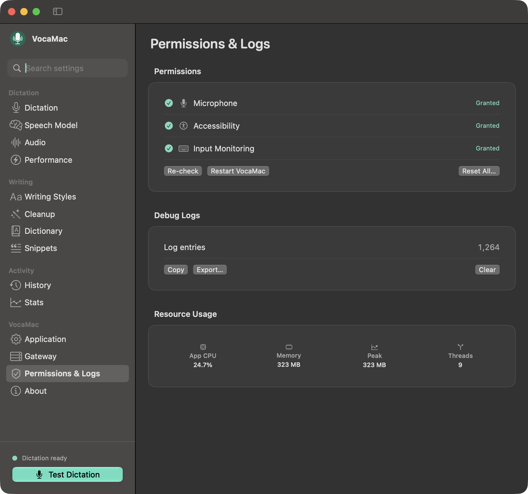Image resolution: width=528 pixels, height=494 pixels.
Task: Click the chart icon beside Stats
Action: [x=16, y=302]
